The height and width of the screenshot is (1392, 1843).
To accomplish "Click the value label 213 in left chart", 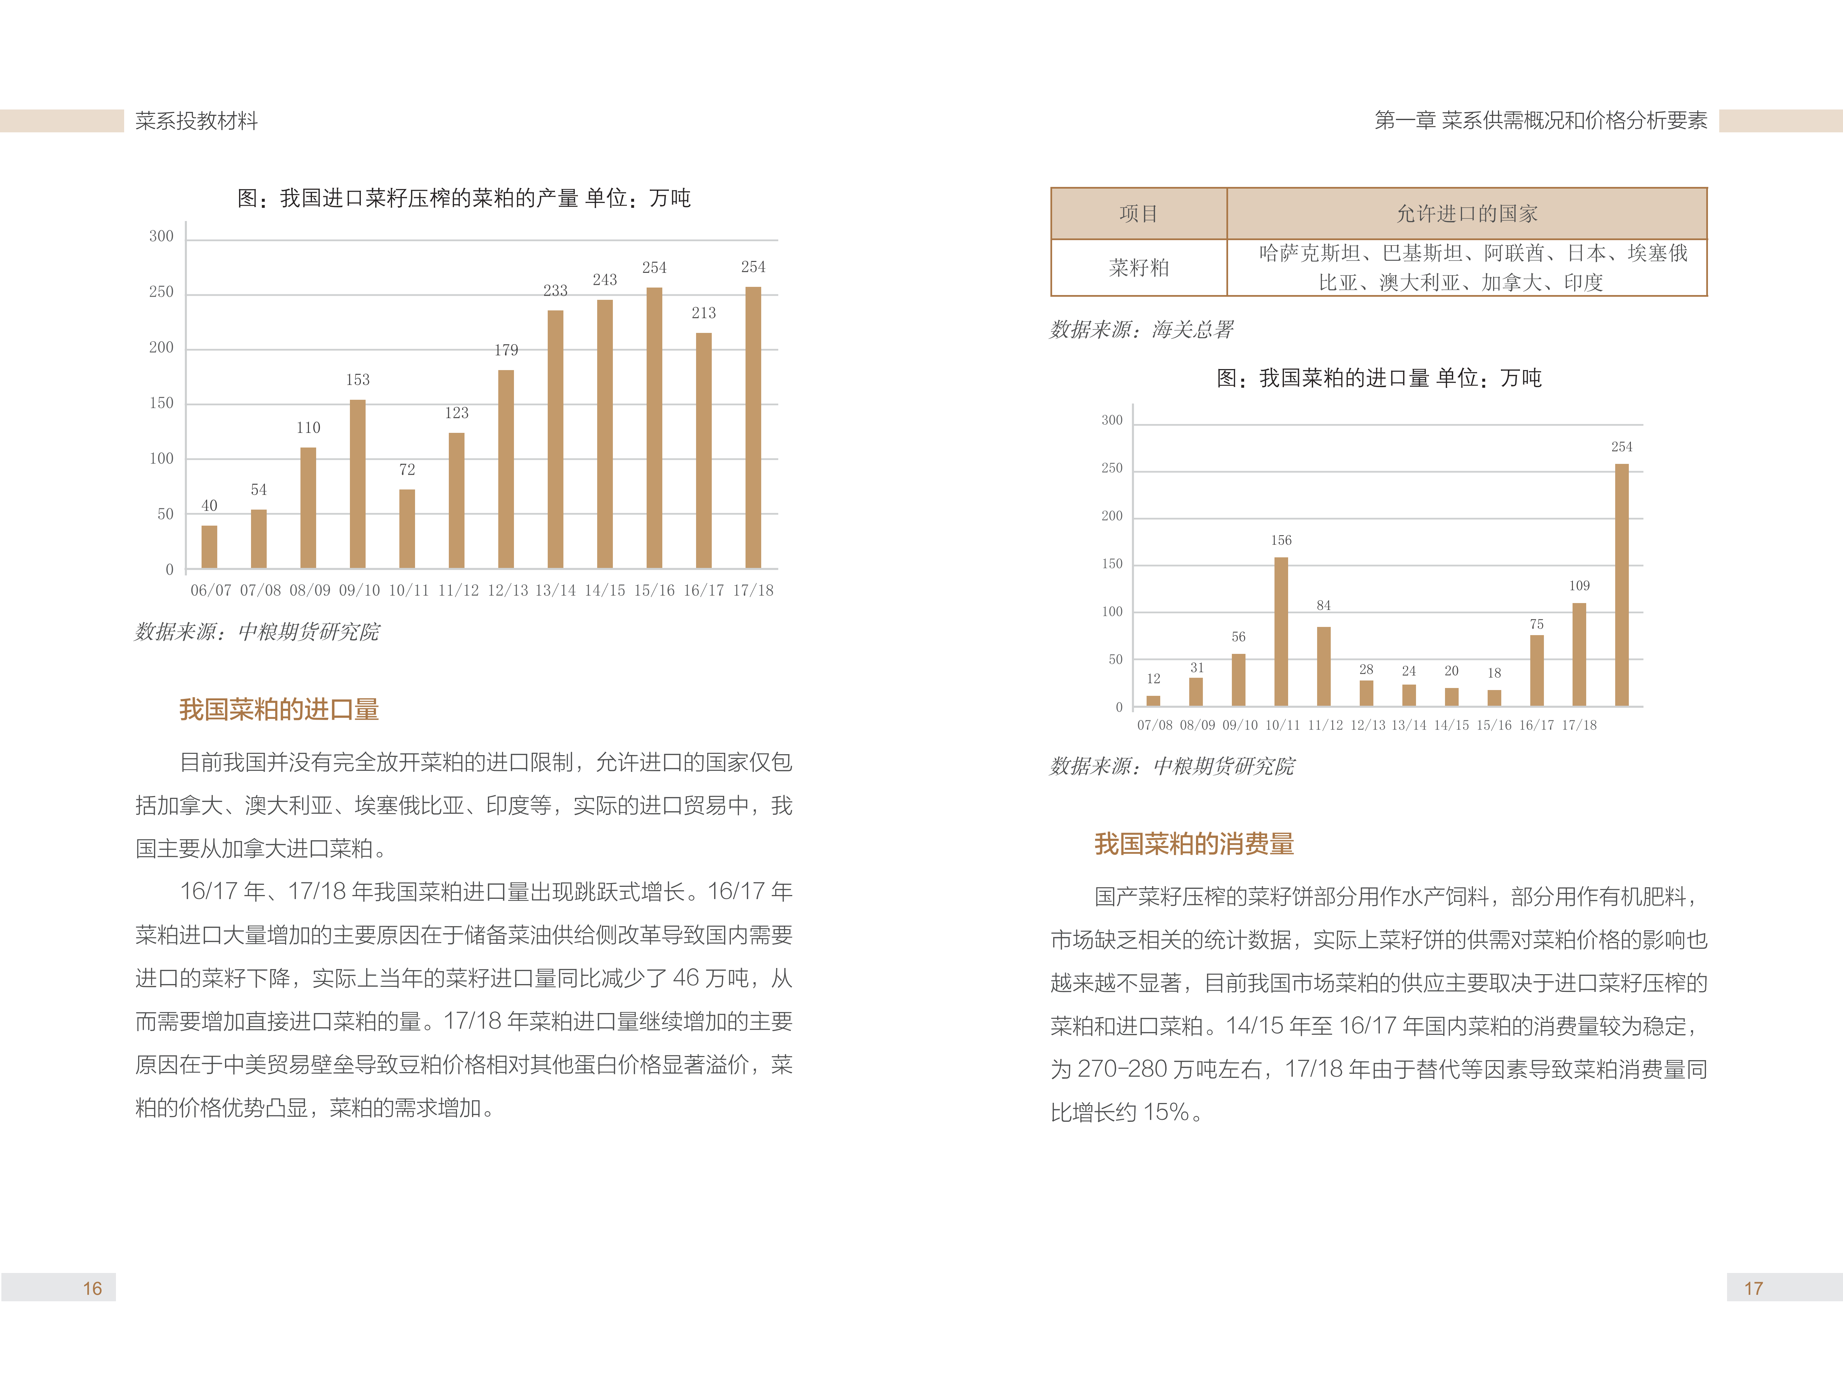I will [703, 313].
